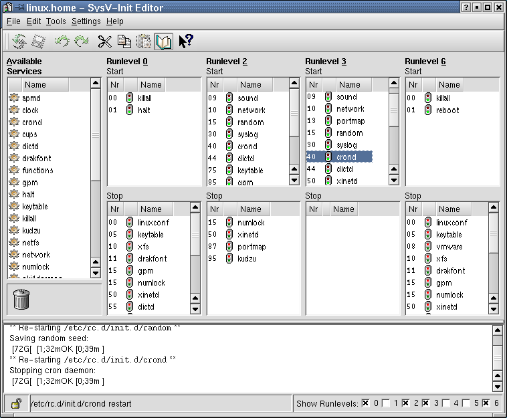
Task: Open the Tools menu
Action: click(x=56, y=21)
